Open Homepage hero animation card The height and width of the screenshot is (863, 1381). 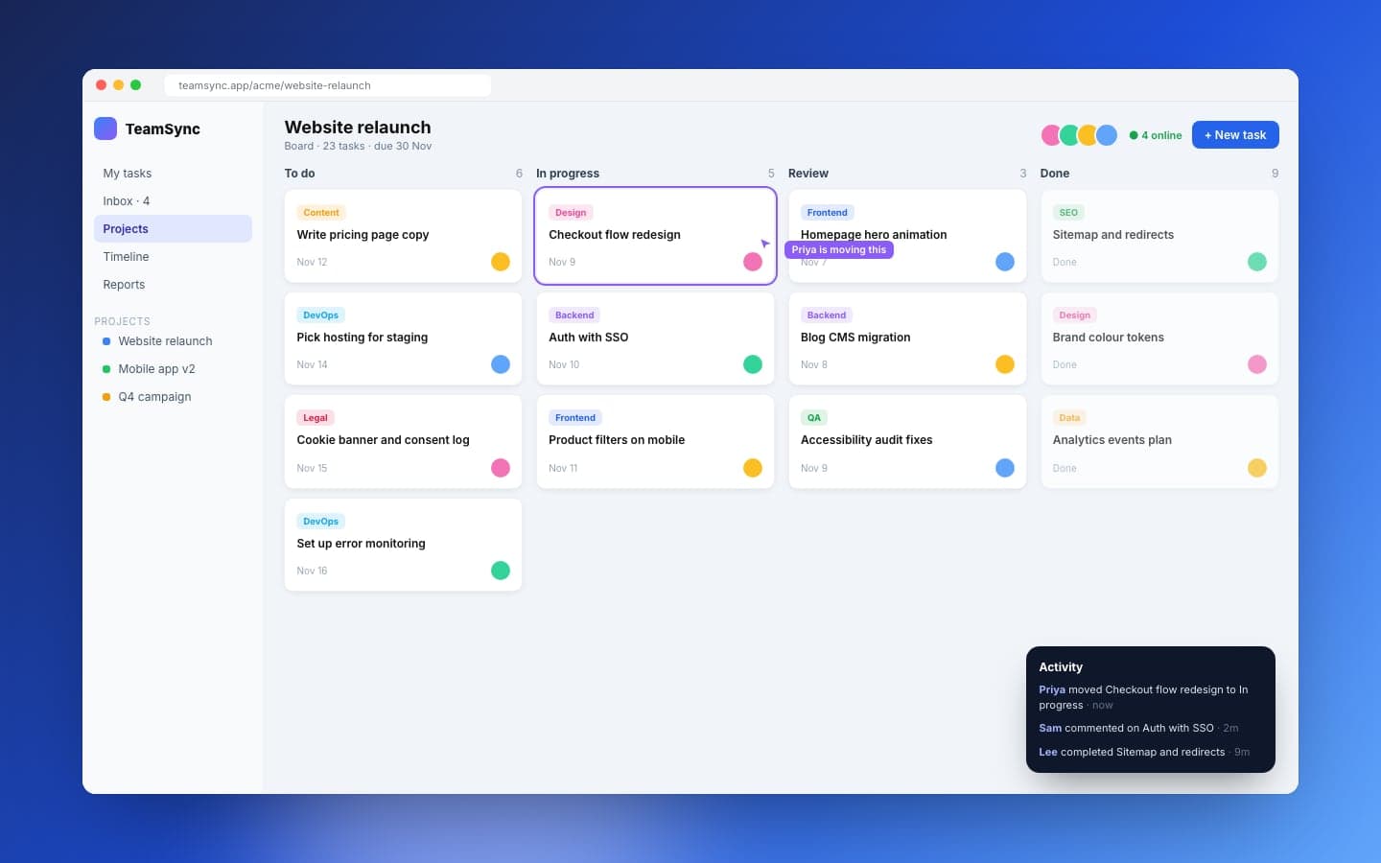[907, 236]
